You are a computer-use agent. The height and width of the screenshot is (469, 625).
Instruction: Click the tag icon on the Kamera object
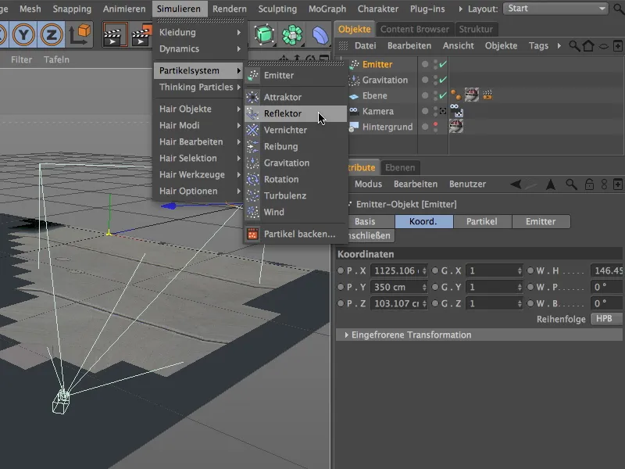pyautogui.click(x=456, y=110)
